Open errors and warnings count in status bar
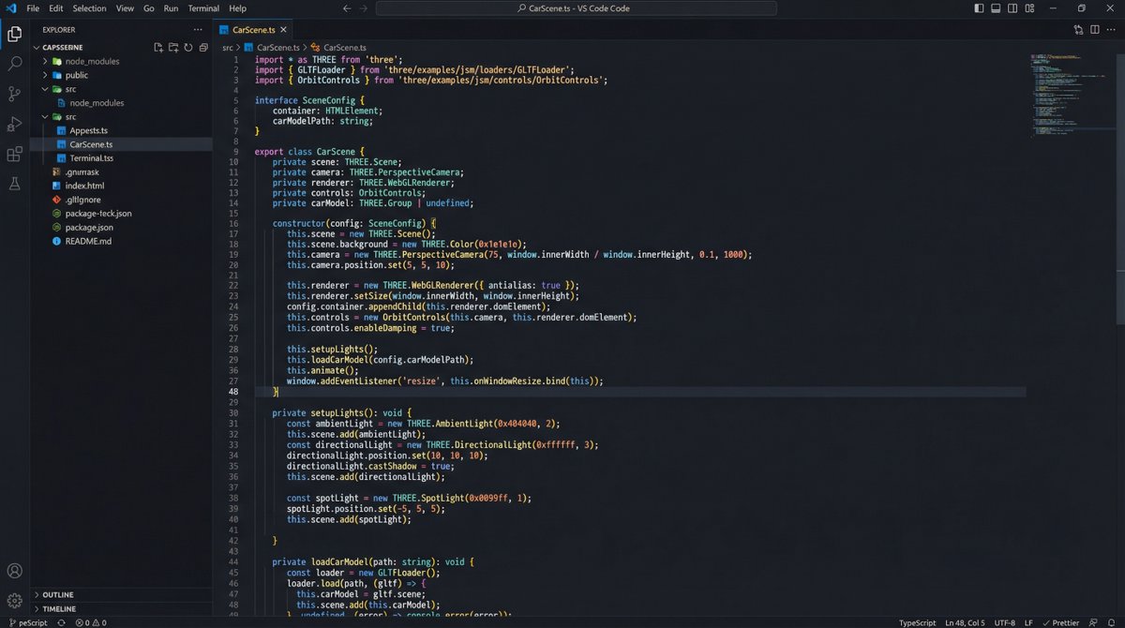Image resolution: width=1125 pixels, height=628 pixels. [x=91, y=622]
